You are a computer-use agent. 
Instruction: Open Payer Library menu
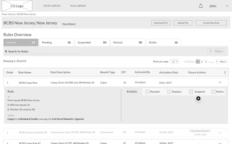(x=52, y=6)
